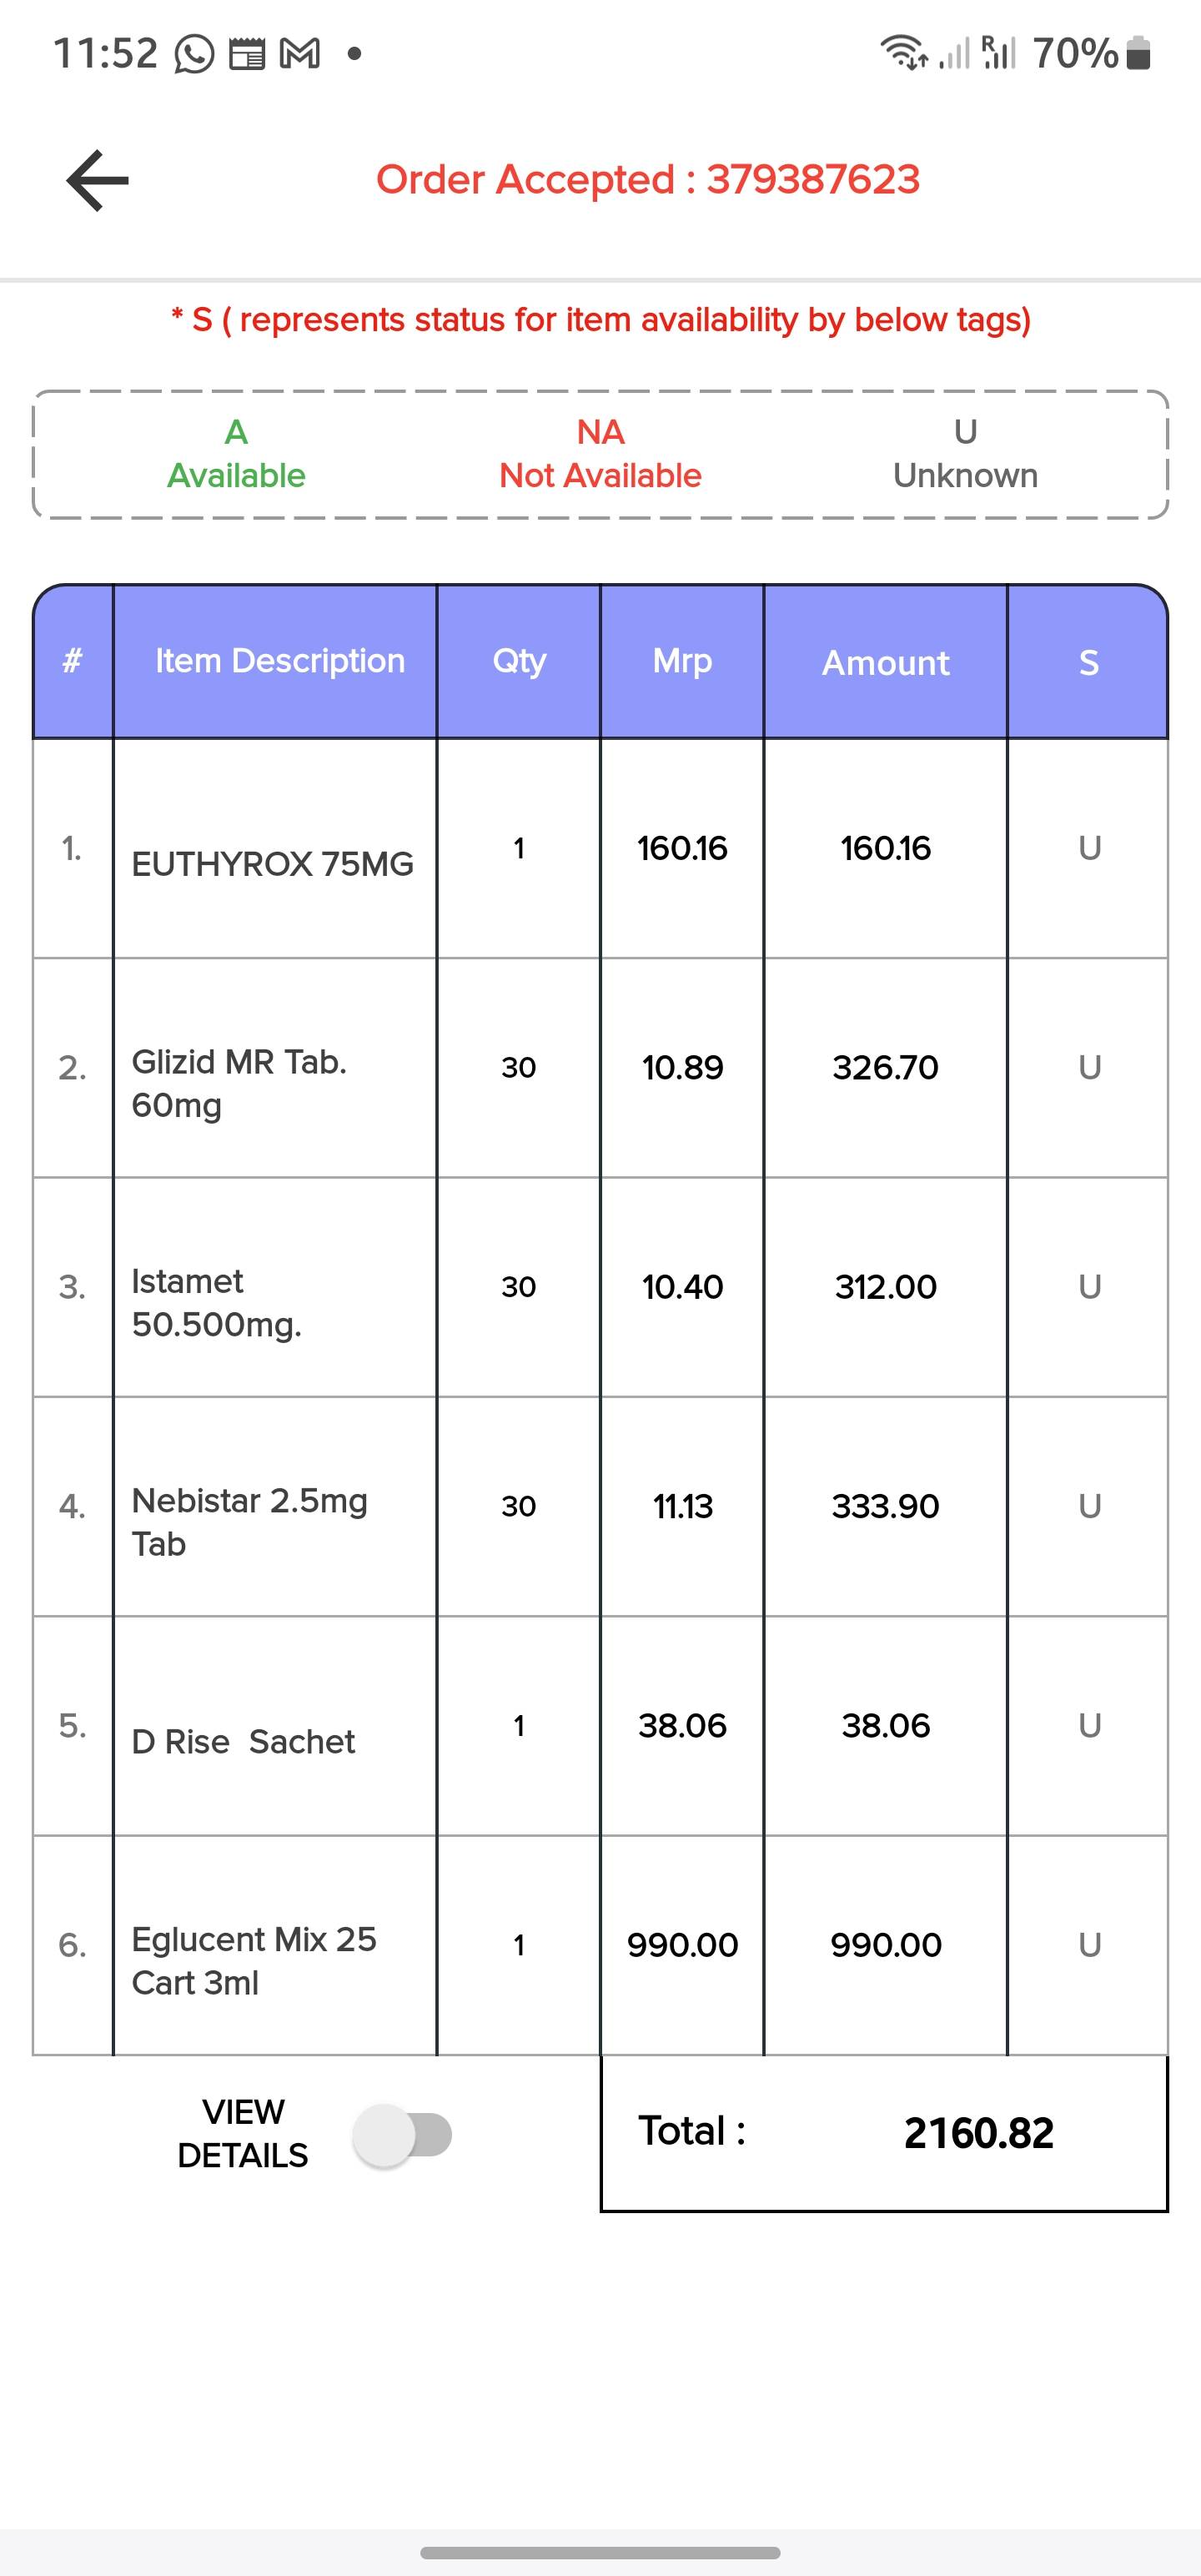Tap the calendar notification icon
The image size is (1201, 2576).
[x=247, y=54]
